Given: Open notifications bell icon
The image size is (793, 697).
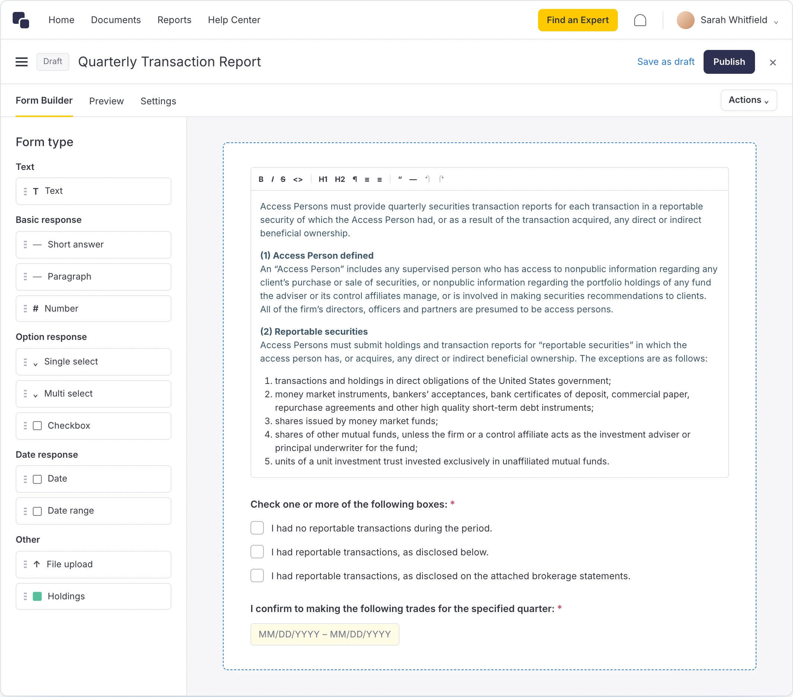Looking at the screenshot, I should 640,20.
